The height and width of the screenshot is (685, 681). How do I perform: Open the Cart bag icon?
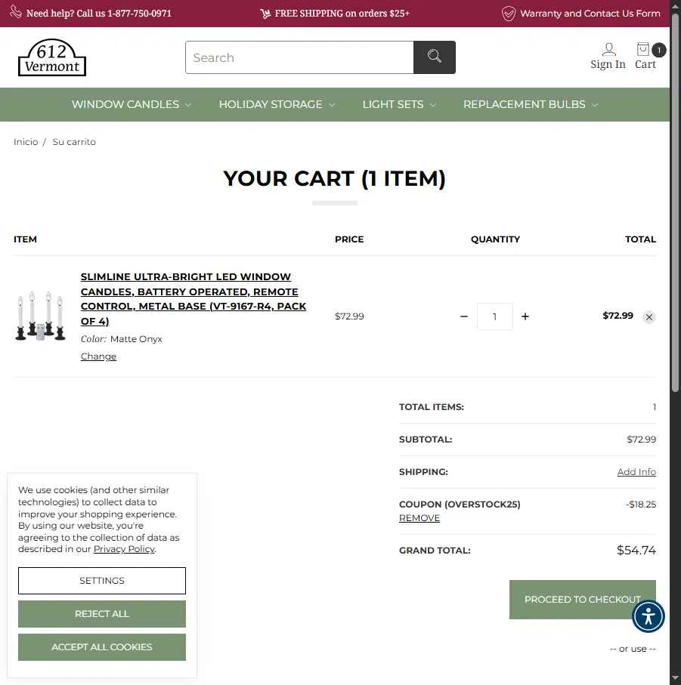point(642,49)
